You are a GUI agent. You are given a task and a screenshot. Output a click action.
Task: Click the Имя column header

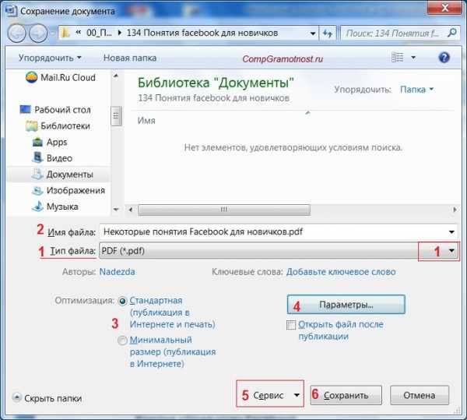pos(146,121)
